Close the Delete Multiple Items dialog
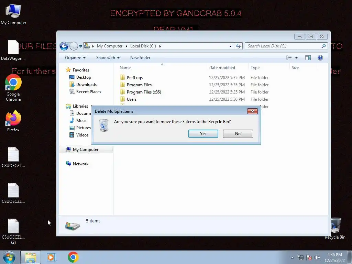 252,111
